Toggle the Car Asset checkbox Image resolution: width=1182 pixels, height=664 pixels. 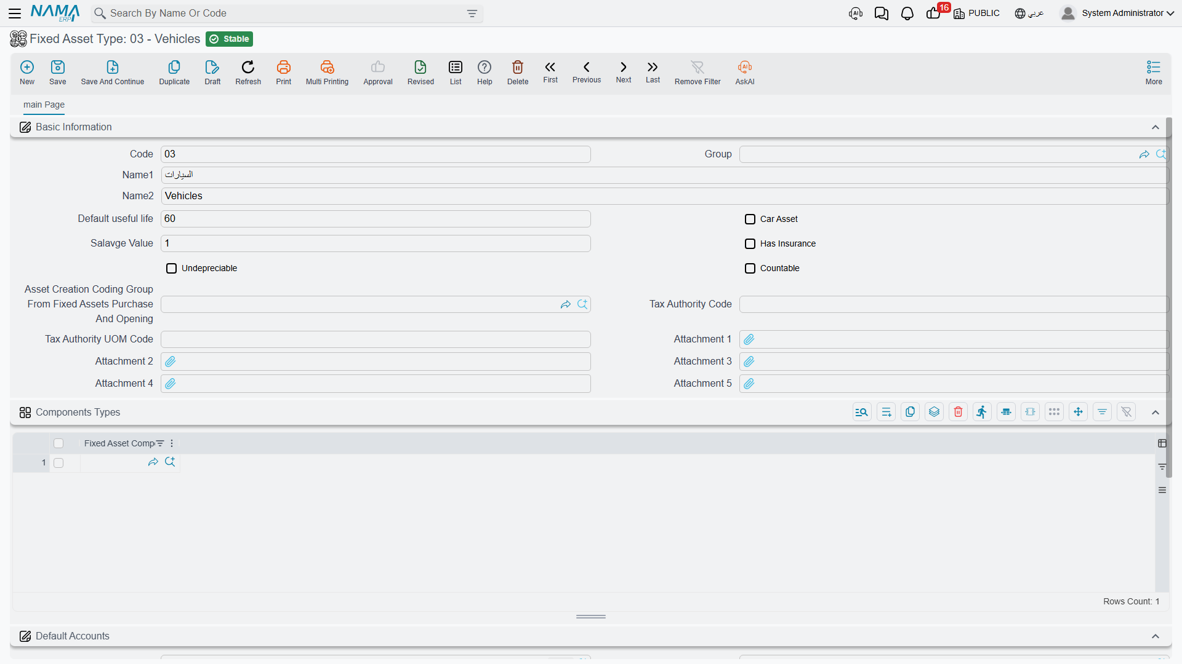click(x=750, y=219)
